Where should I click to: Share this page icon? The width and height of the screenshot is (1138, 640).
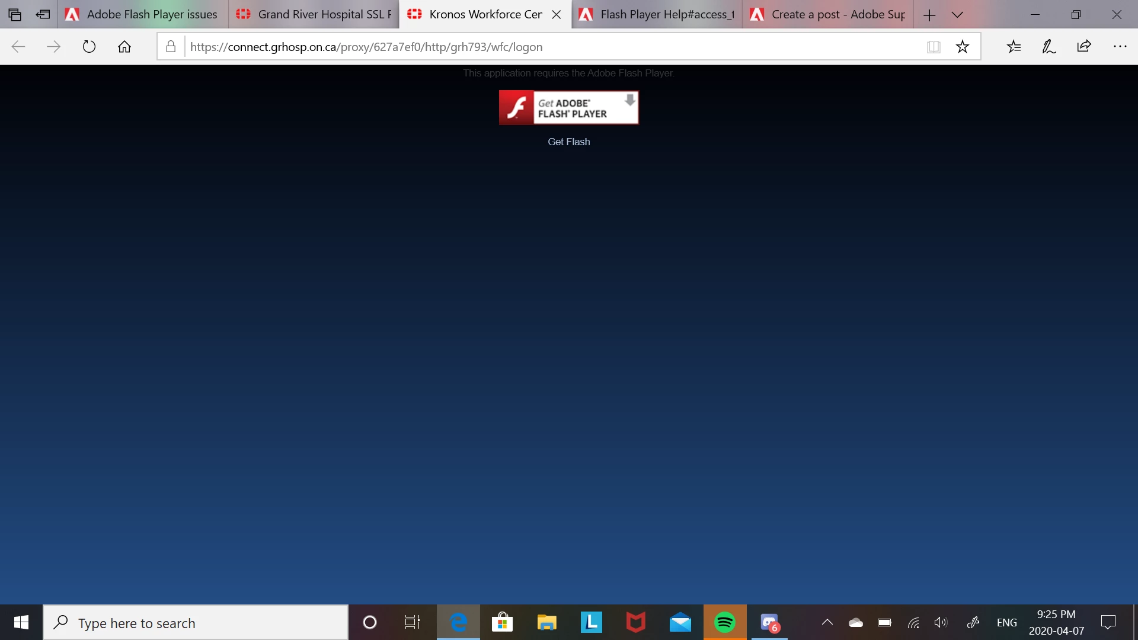coord(1084,47)
